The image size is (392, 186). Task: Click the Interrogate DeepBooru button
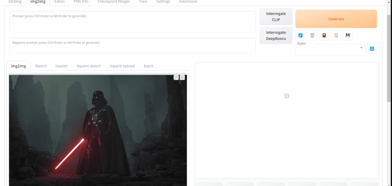276,35
